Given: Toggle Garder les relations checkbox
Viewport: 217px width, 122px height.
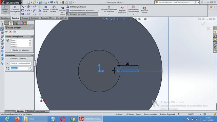Looking at the screenshot, I should coord(11,50).
